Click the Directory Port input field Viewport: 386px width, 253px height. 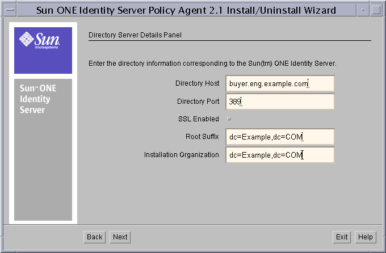280,102
